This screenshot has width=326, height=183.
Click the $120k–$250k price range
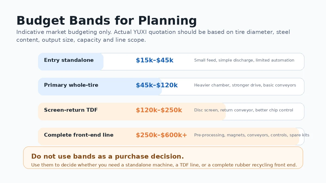[x=159, y=110]
